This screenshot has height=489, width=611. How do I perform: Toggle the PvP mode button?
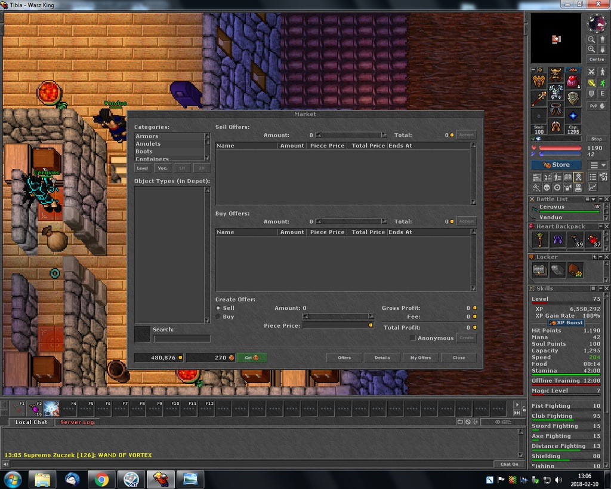(597, 106)
